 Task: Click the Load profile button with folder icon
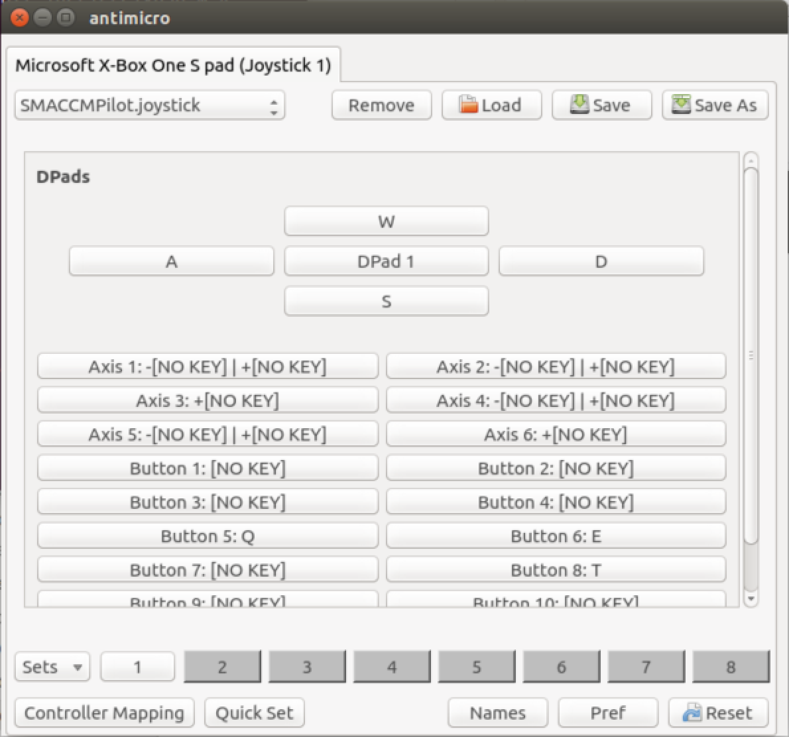click(491, 105)
